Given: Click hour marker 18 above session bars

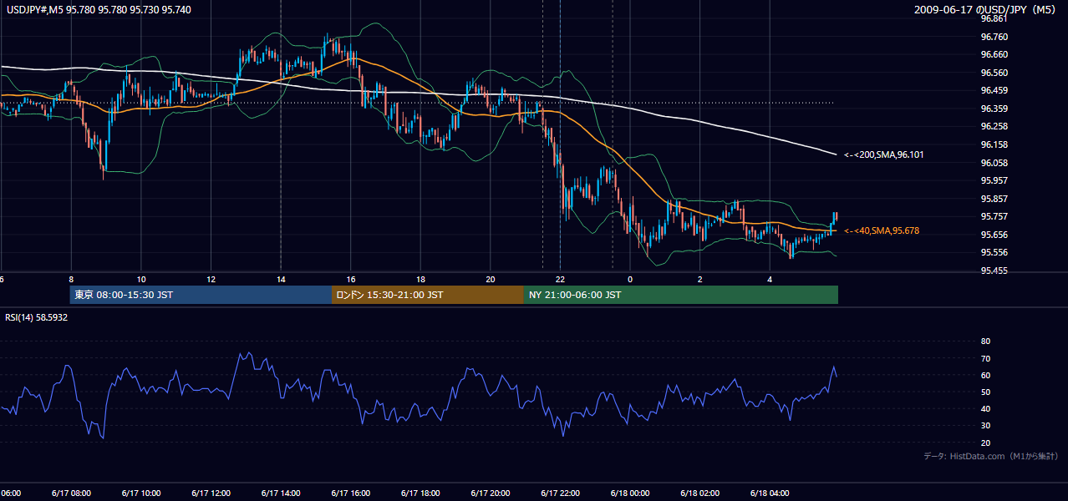Looking at the screenshot, I should pyautogui.click(x=420, y=279).
